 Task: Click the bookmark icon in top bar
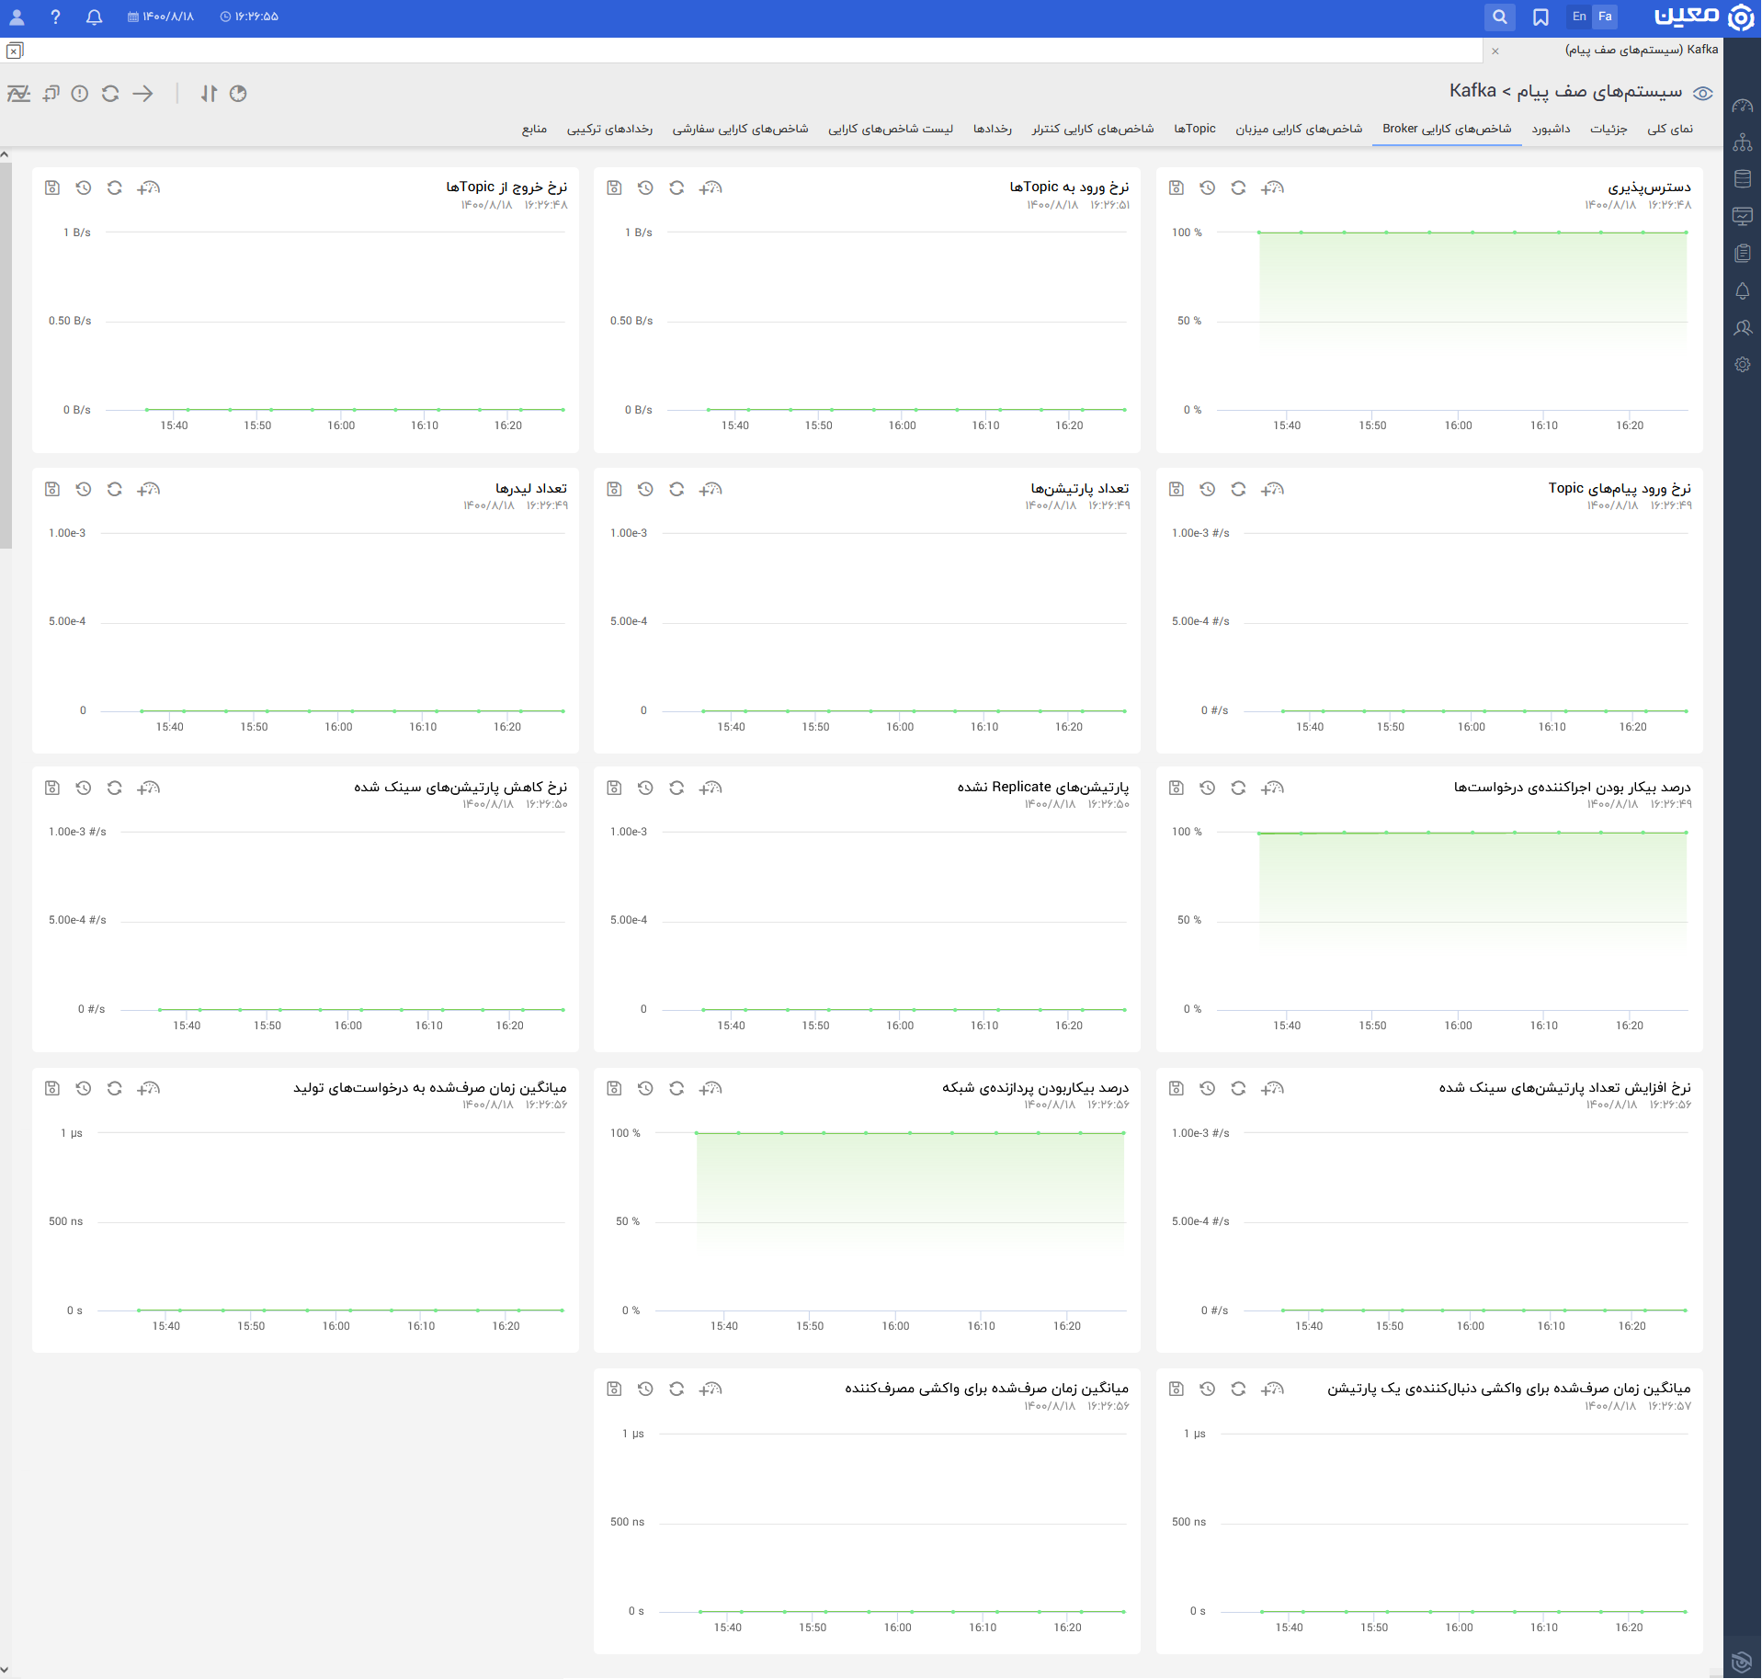point(1540,17)
